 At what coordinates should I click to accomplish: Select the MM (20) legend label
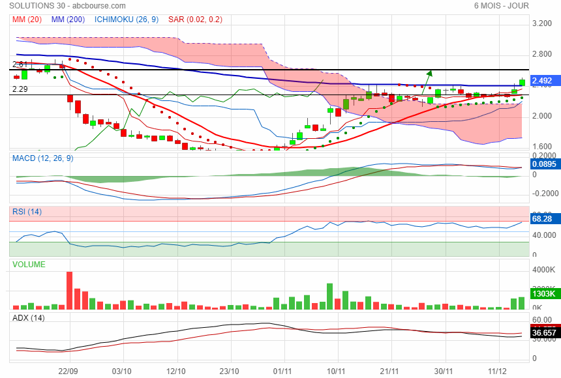coord(27,20)
